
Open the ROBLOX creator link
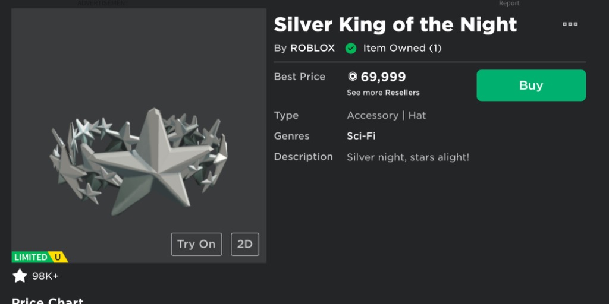[312, 48]
